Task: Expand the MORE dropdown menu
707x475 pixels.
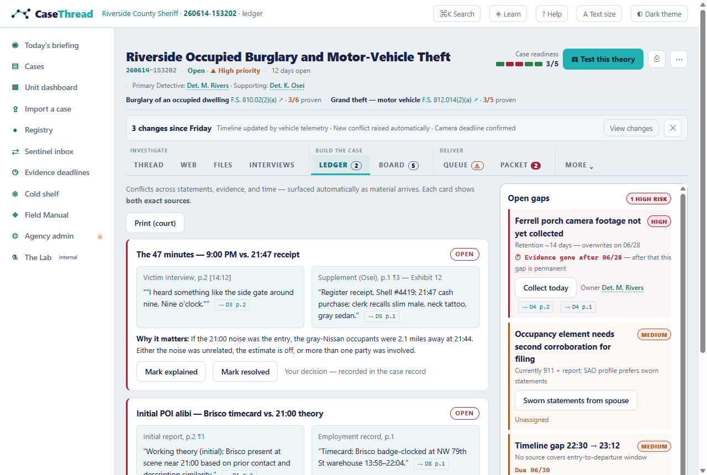Action: 579,165
